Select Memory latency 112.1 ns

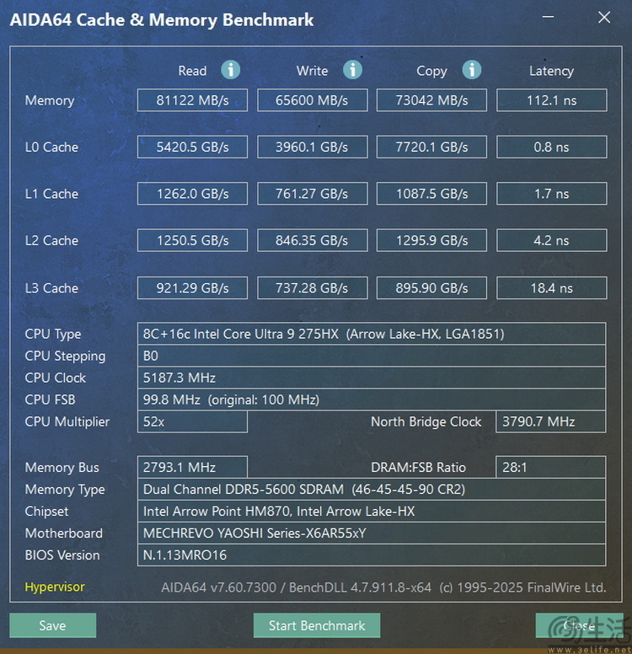pos(551,100)
